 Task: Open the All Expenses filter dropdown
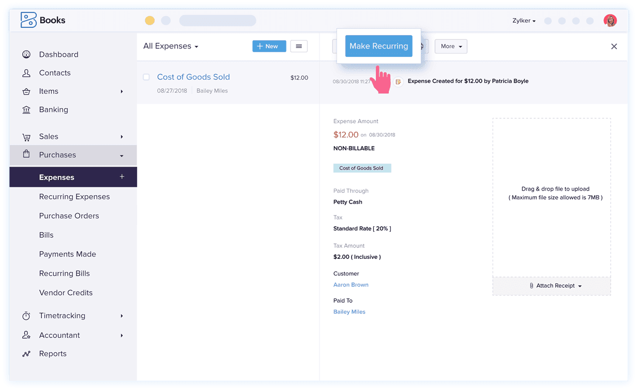tap(171, 46)
